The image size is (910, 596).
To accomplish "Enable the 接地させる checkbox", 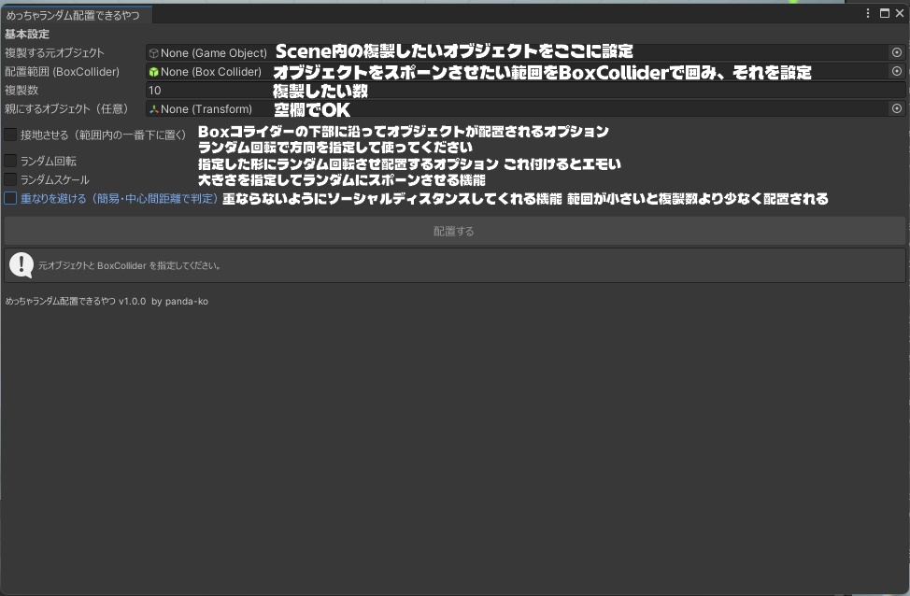I will coord(10,135).
